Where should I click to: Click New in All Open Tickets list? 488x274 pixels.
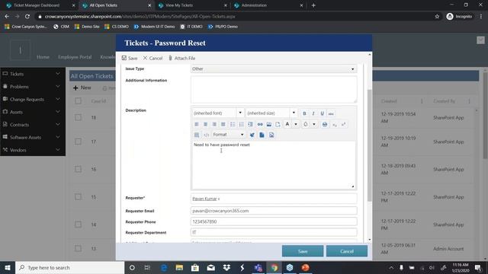click(x=82, y=88)
